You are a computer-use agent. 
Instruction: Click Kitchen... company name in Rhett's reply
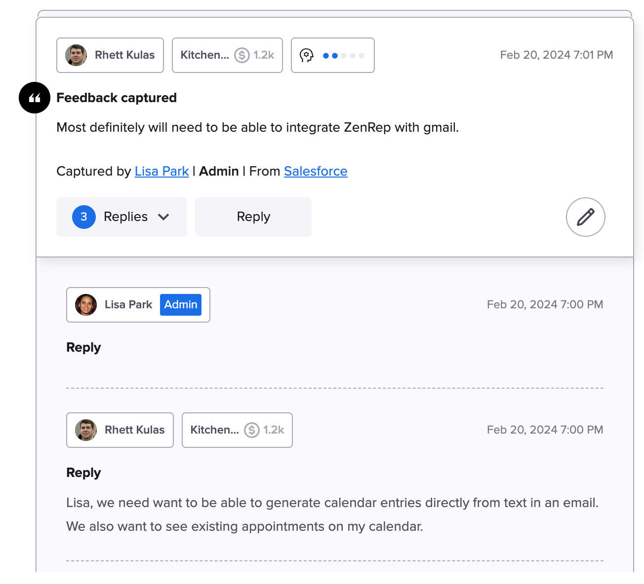coord(214,430)
